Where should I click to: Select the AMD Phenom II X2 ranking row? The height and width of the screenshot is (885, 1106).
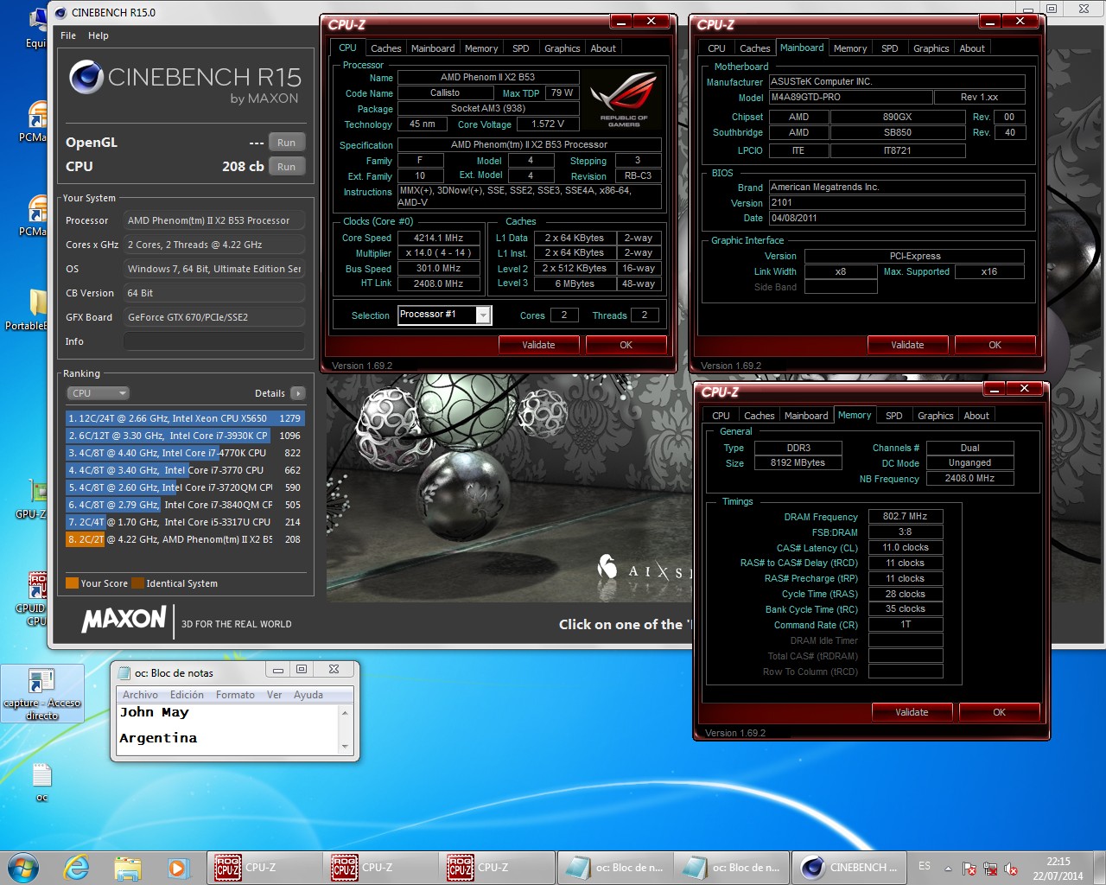(184, 539)
